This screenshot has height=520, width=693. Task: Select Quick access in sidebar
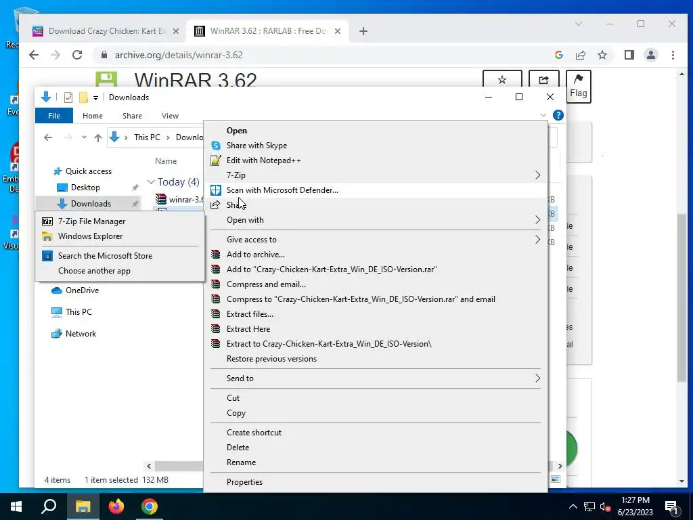click(x=89, y=171)
